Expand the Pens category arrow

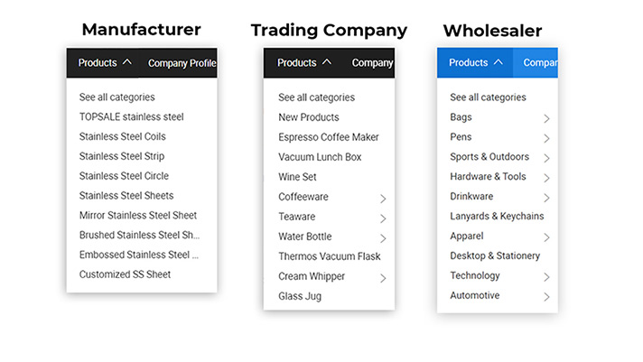pyautogui.click(x=546, y=138)
